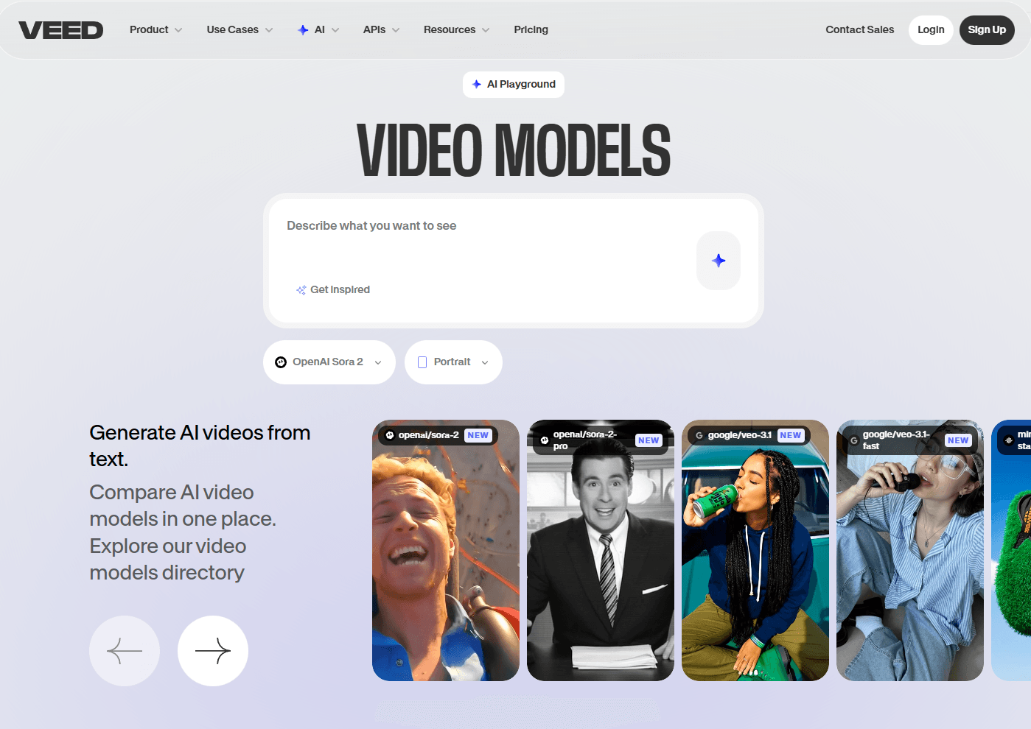
Task: Go to previous model with left arrow
Action: [125, 651]
